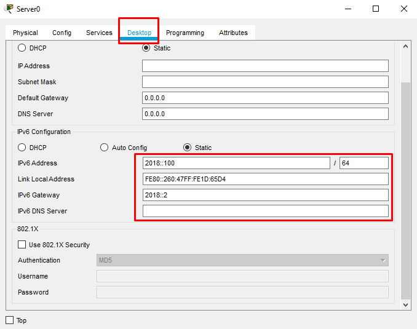Open the Physical tab
Image resolution: width=417 pixels, height=329 pixels.
[25, 33]
